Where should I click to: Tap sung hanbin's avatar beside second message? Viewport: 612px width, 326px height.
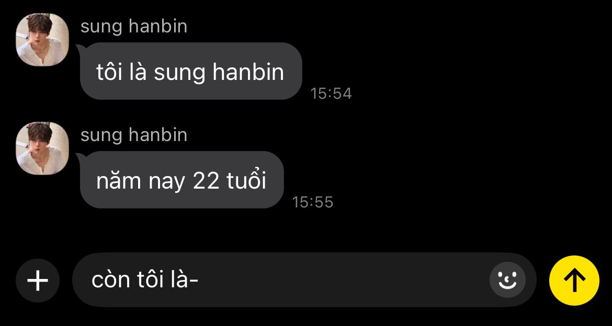[x=42, y=148]
